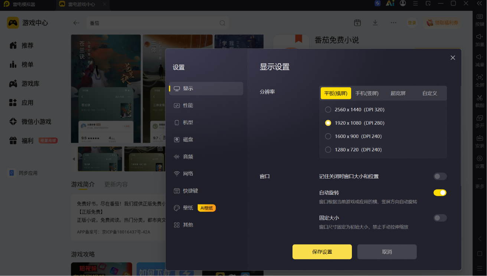Click the blue lightning icon in title bar

coord(377,3)
